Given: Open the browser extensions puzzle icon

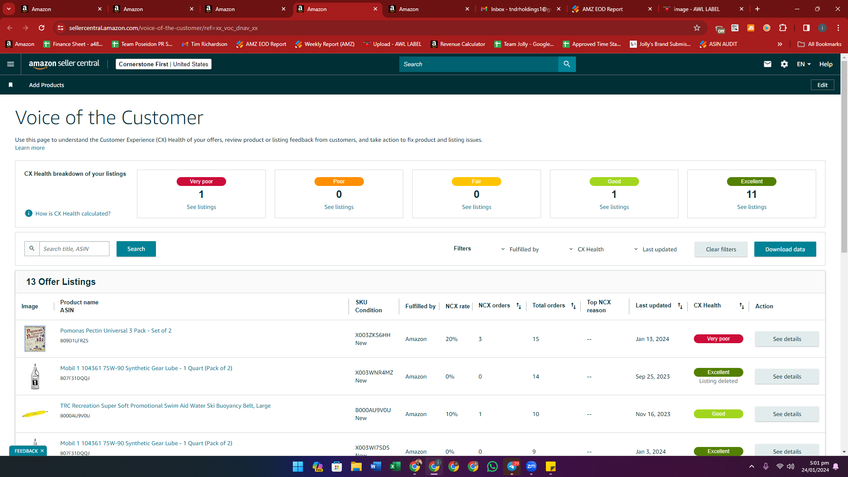Looking at the screenshot, I should tap(783, 28).
